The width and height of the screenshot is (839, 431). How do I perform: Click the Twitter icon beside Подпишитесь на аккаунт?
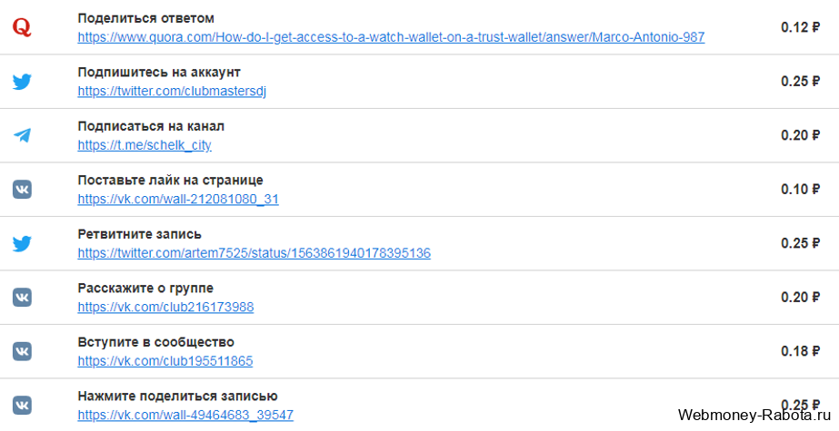[x=22, y=82]
